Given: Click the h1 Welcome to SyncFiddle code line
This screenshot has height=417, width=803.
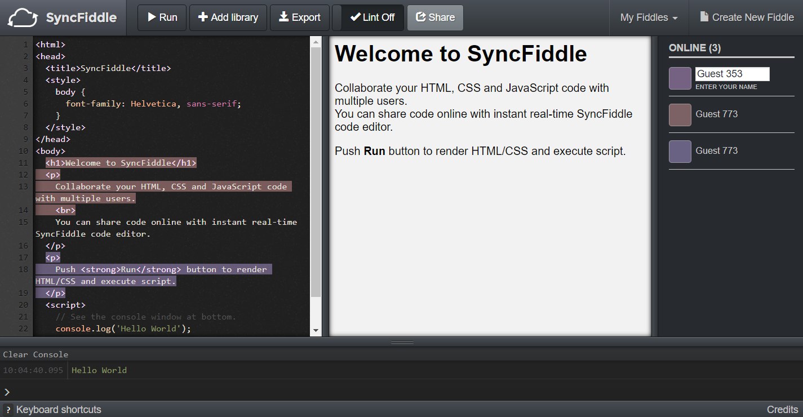Looking at the screenshot, I should [x=121, y=163].
